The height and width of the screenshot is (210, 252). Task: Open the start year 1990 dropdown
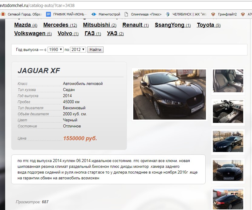coord(55,49)
